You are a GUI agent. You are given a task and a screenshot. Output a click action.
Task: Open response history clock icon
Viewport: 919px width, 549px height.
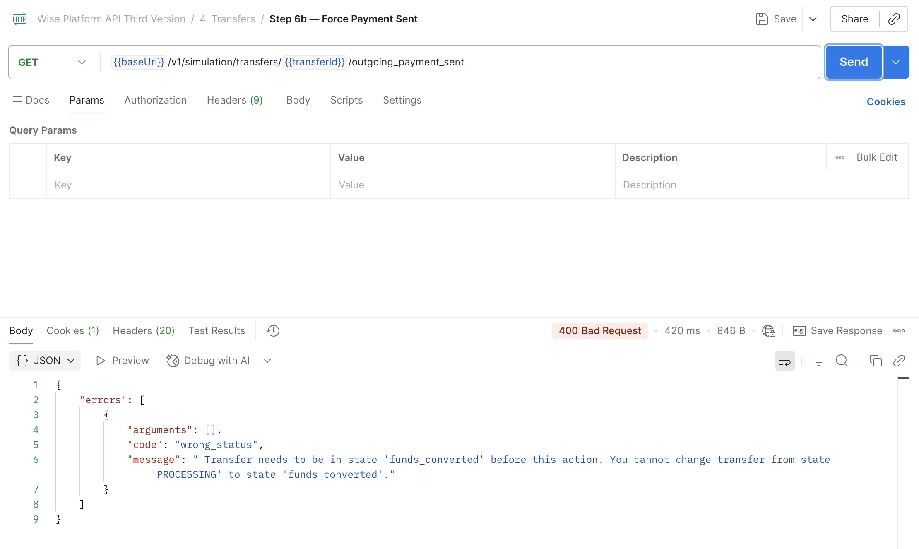(x=273, y=331)
